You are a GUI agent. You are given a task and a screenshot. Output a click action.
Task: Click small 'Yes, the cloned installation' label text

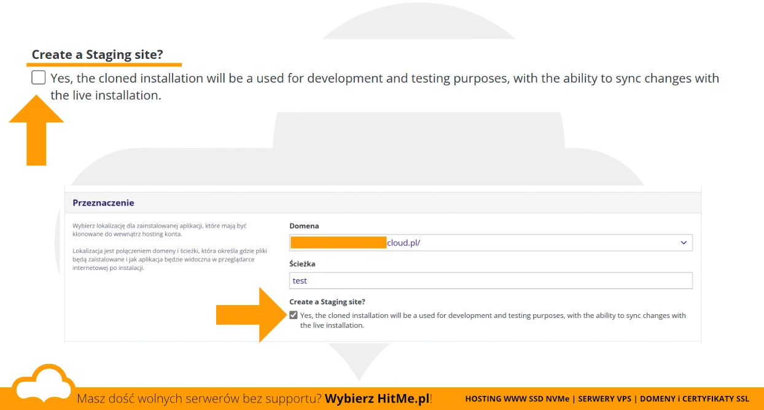click(x=493, y=320)
